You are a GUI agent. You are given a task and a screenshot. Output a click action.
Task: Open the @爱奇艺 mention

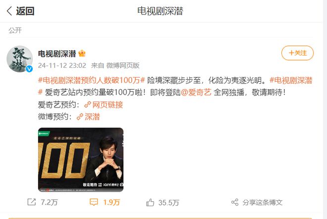(196, 92)
